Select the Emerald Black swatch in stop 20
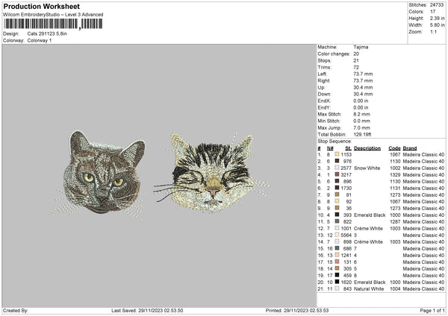The width and height of the screenshot is (448, 316). 338,282
